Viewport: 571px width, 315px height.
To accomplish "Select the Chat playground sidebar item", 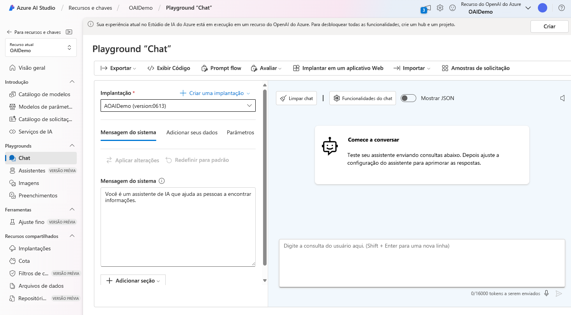I will [x=41, y=158].
